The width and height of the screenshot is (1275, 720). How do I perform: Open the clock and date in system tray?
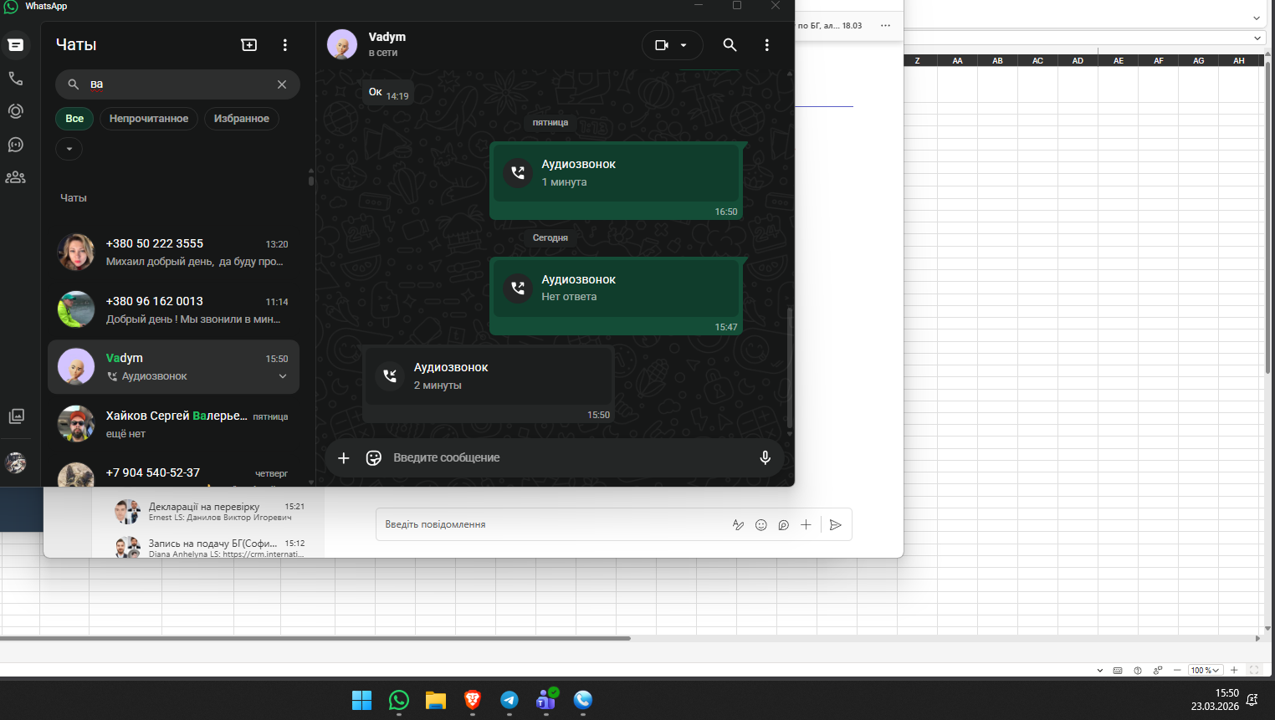[x=1215, y=700]
